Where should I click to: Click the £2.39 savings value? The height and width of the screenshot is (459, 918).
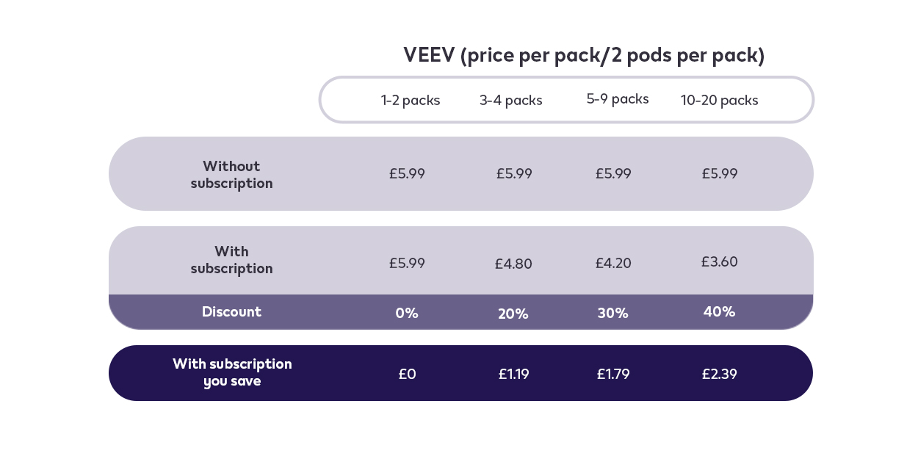[720, 375]
